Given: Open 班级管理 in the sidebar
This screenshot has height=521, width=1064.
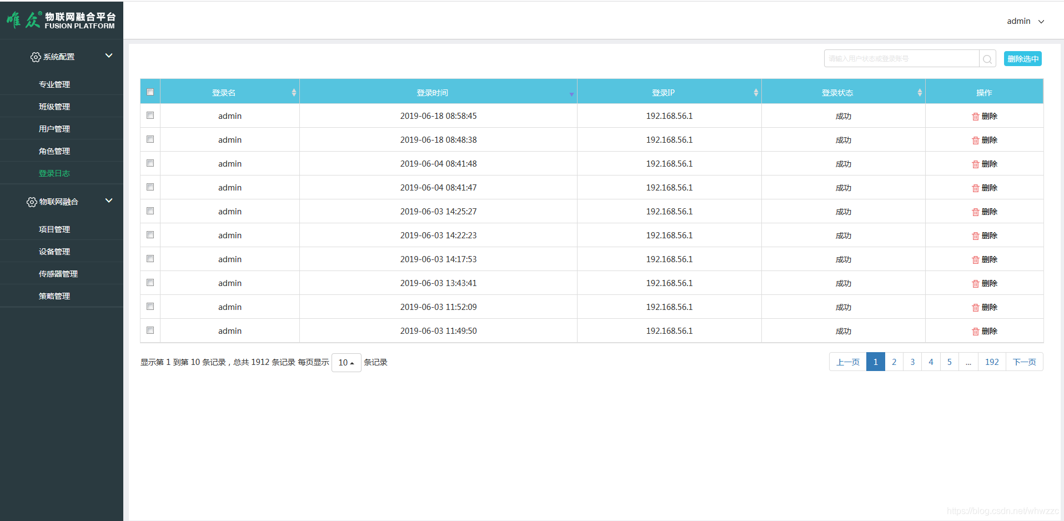Looking at the screenshot, I should (x=54, y=107).
